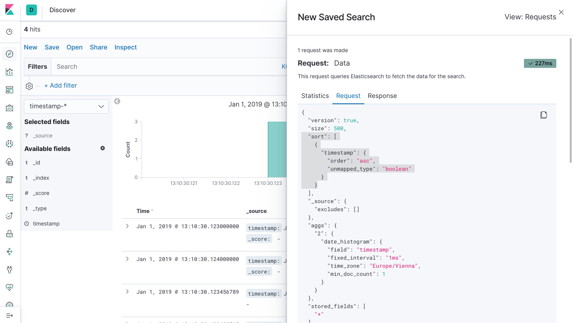Expand the 13:10:30.123000000 document row
573x323 pixels.
click(127, 226)
